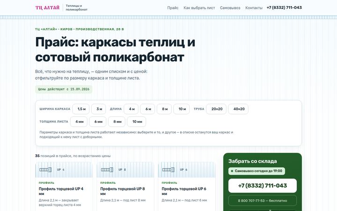337x211 pixels.
Task: Click the UP 8 profile icon
Action: coord(107,170)
